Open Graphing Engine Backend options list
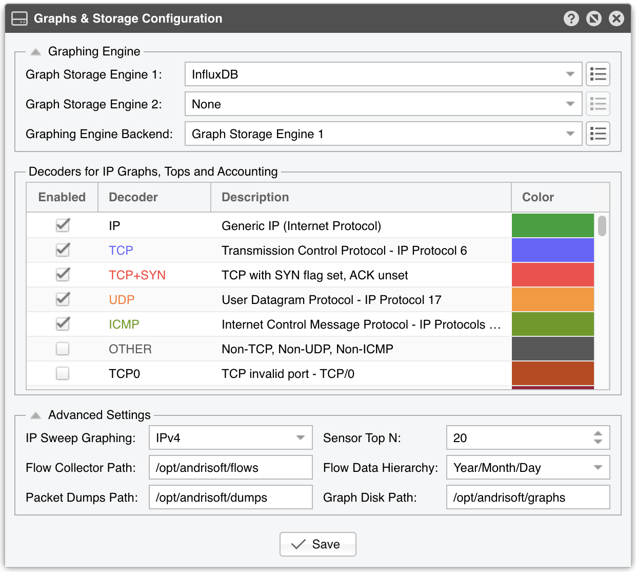Viewport: 636px width, 572px height. tap(598, 134)
